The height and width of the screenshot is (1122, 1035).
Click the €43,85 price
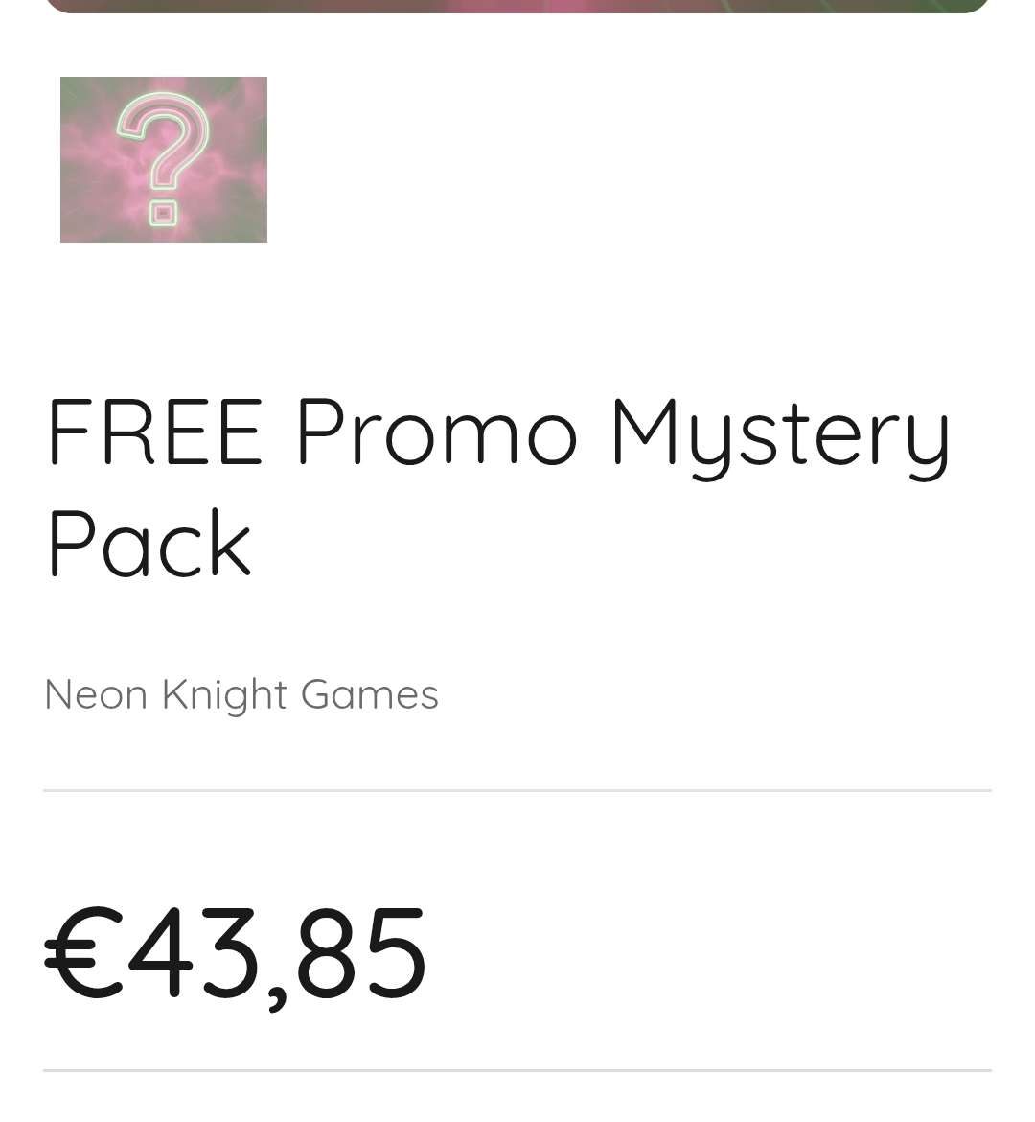coord(236,955)
